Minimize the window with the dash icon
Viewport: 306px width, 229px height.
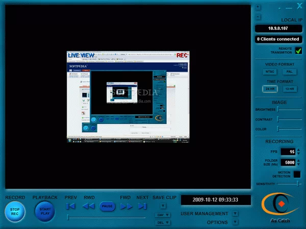point(289,8)
